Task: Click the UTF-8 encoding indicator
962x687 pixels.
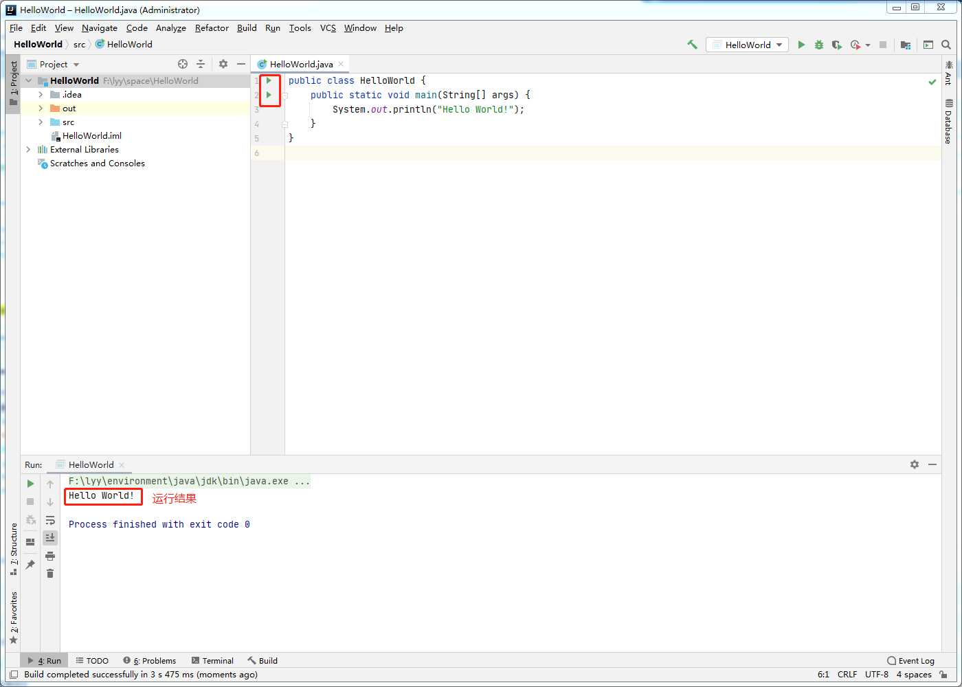Action: tap(877, 675)
